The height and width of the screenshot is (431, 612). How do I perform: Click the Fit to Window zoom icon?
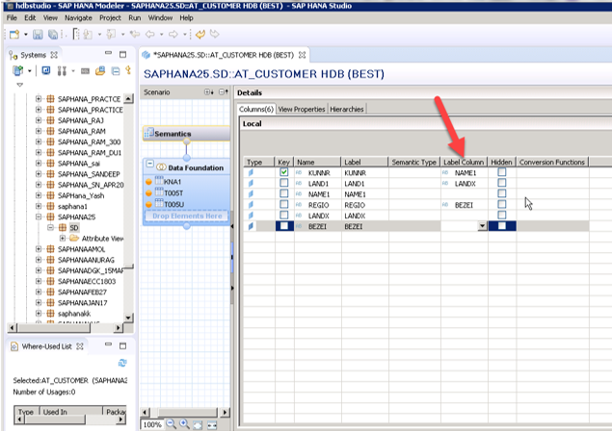pyautogui.click(x=198, y=425)
